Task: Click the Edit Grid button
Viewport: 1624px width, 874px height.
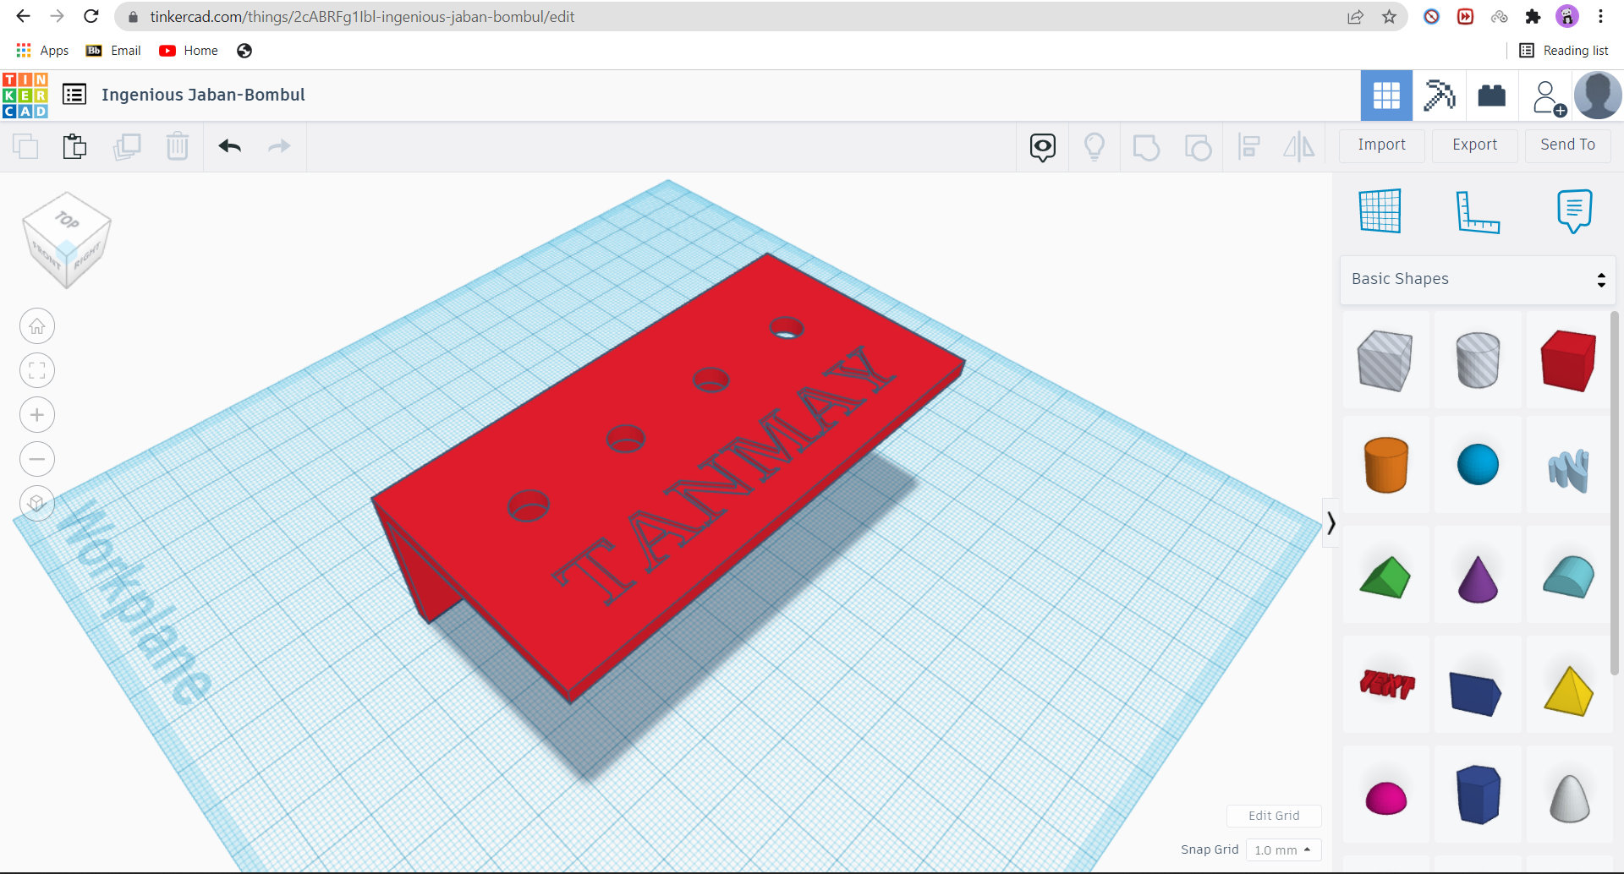Action: pos(1274,816)
